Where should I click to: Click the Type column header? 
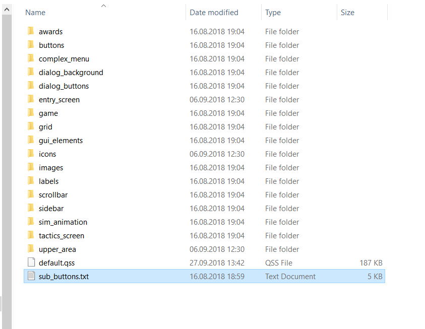(x=273, y=13)
